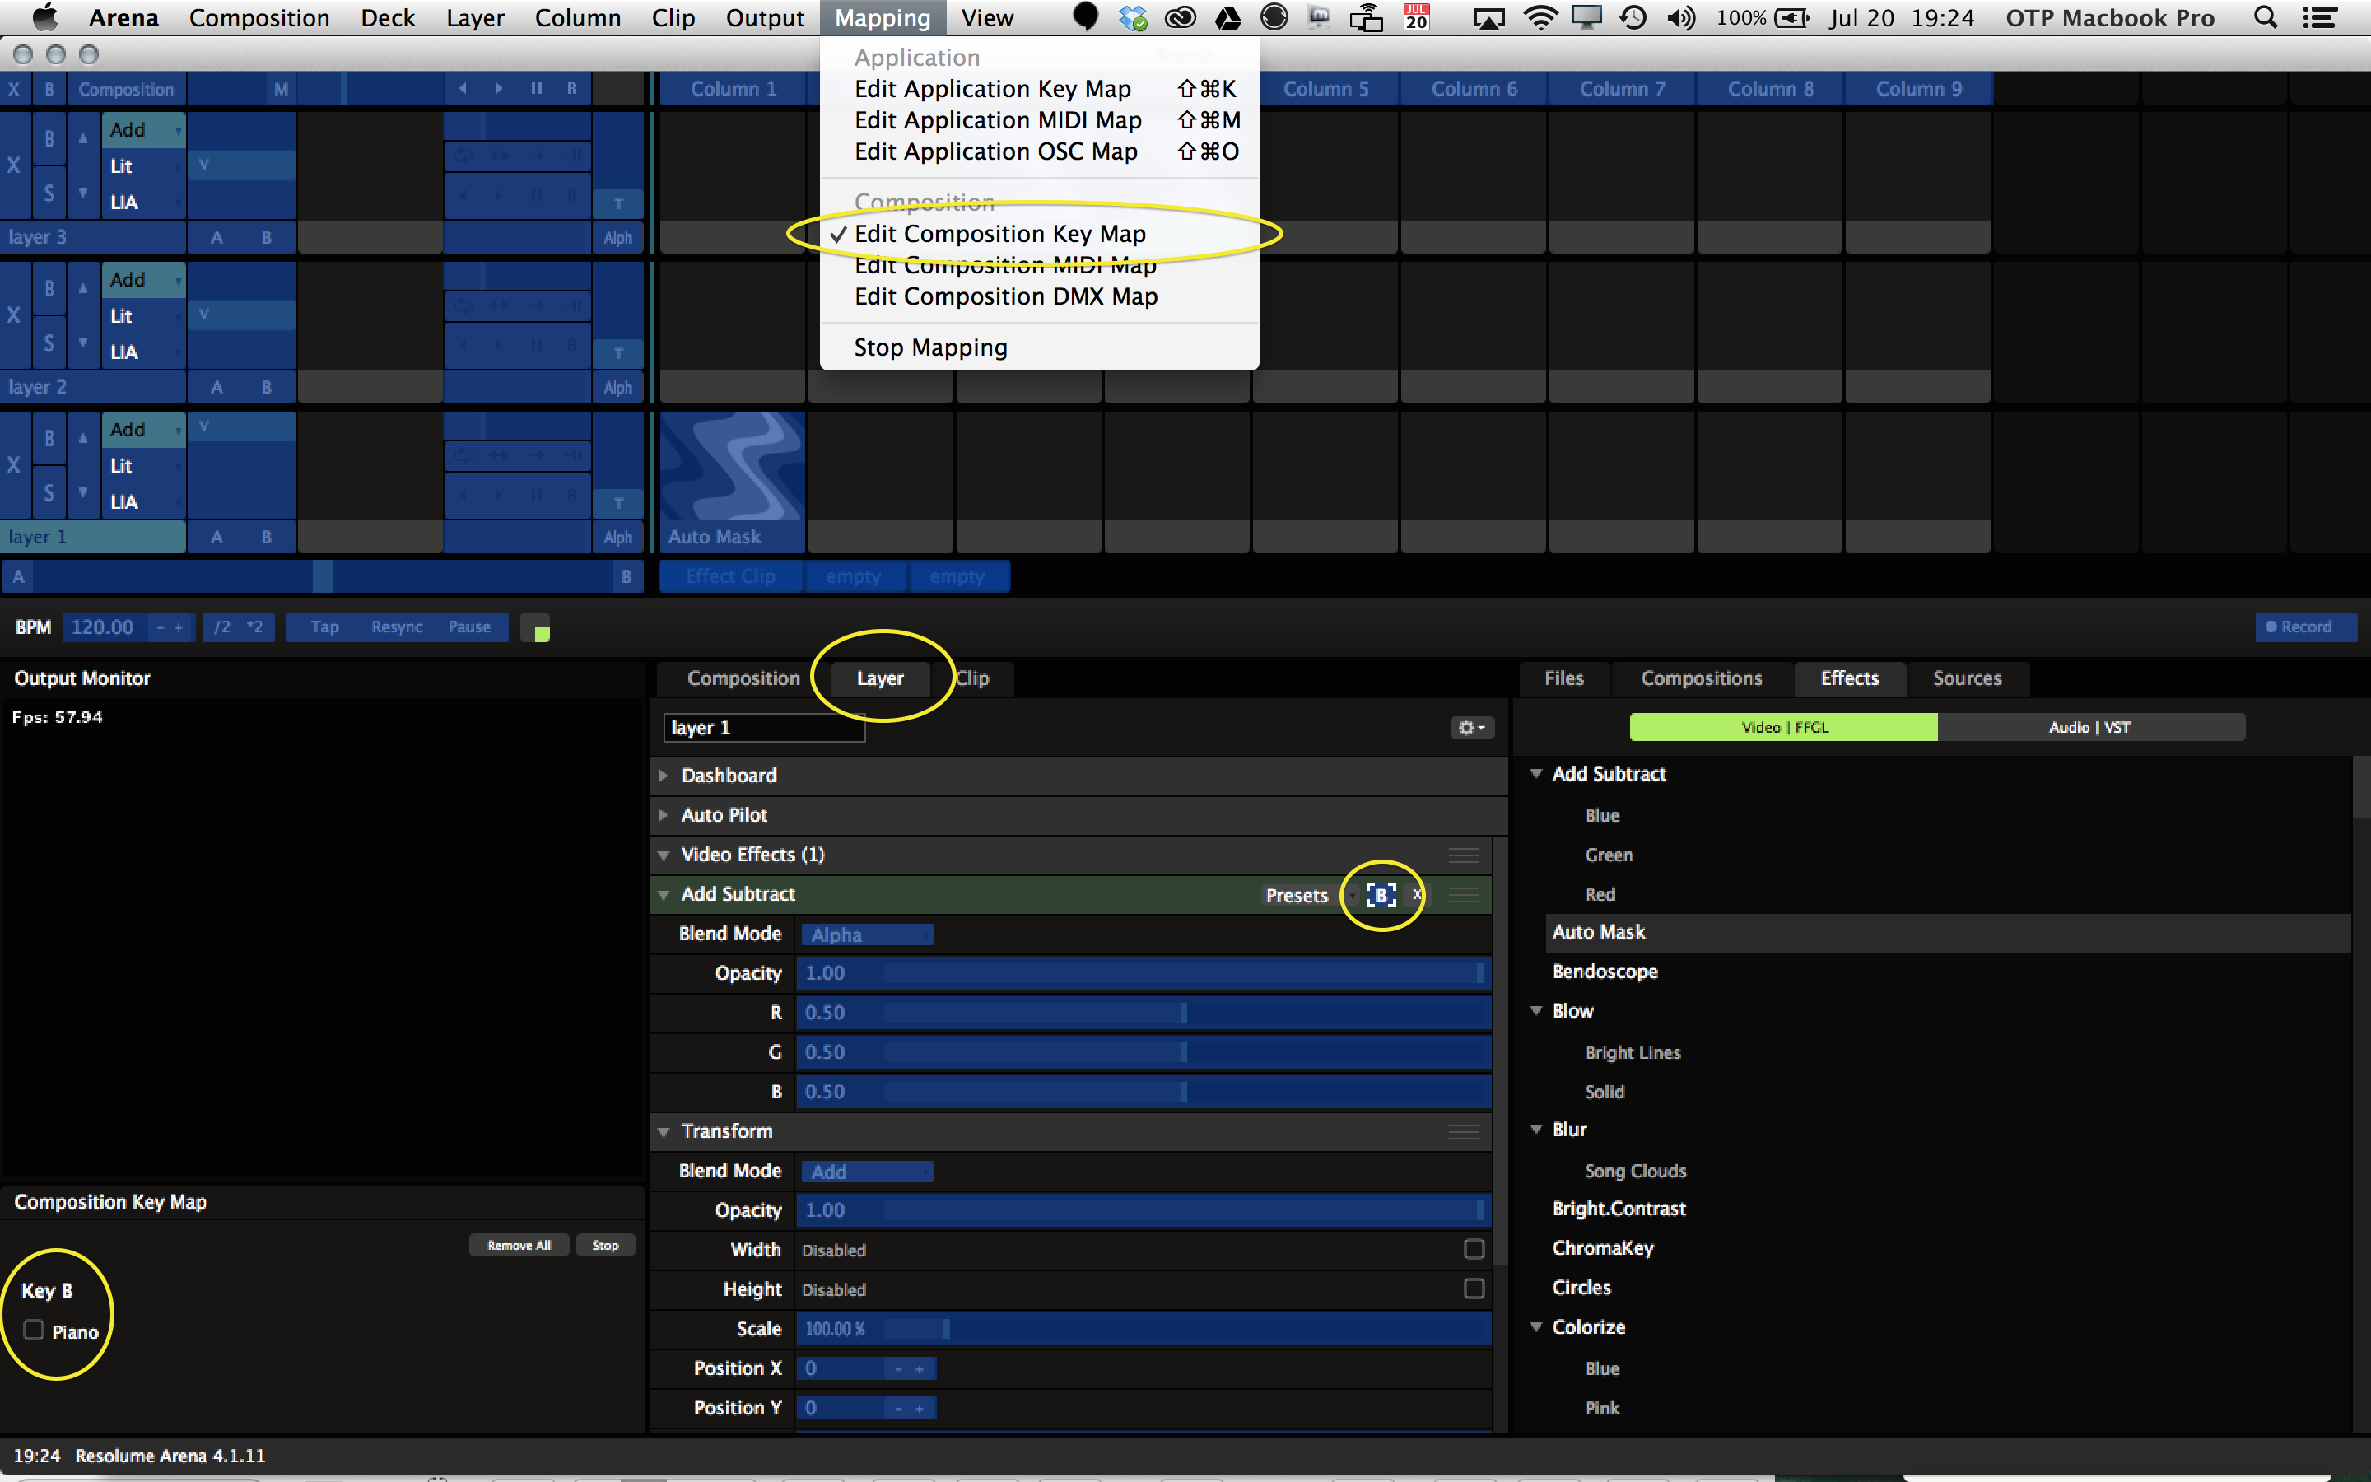Viewport: 2371px width, 1482px height.
Task: Expand the Dashboard section
Action: [664, 776]
